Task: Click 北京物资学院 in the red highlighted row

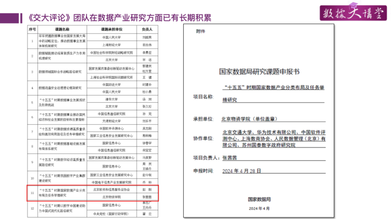Action: (x=112, y=197)
